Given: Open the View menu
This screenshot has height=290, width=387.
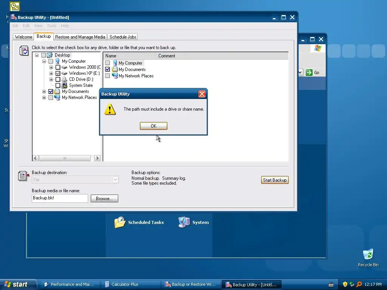Looking at the screenshot, I should (x=38, y=26).
